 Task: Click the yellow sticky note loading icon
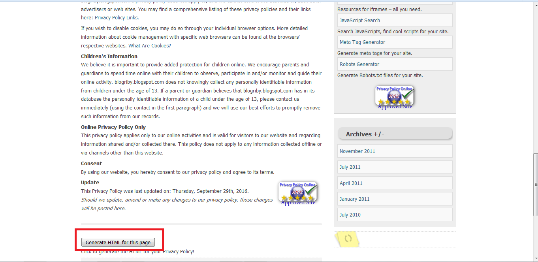pyautogui.click(x=347, y=239)
